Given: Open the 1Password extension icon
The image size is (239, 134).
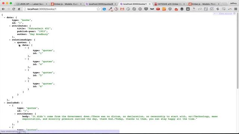Looking at the screenshot, I should click(x=140, y=9).
